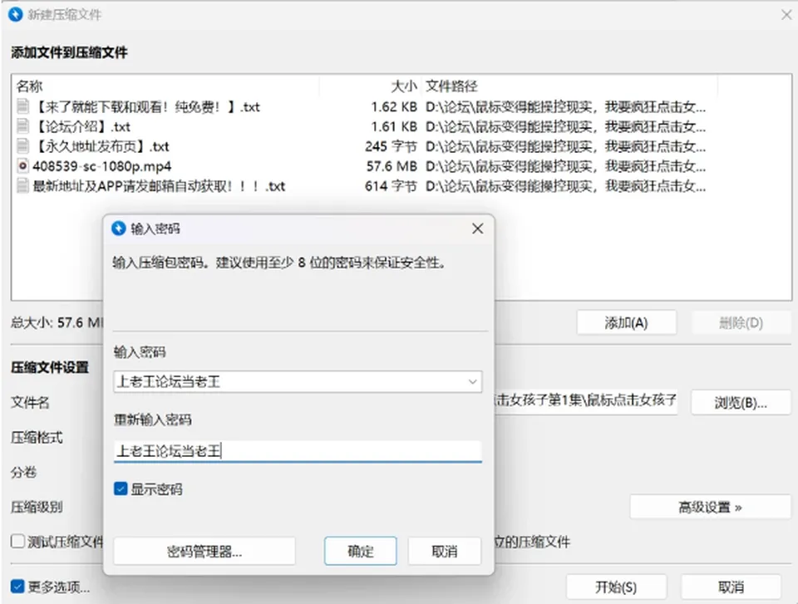Image resolution: width=798 pixels, height=604 pixels.
Task: Sort by the 文件路径 column header
Action: pyautogui.click(x=451, y=86)
